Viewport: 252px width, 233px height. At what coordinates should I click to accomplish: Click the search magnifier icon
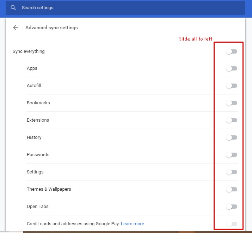(13, 7)
